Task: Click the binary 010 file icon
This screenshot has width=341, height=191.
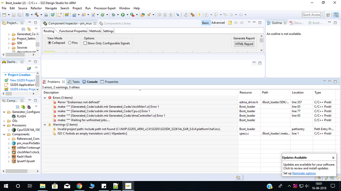Action: pyautogui.click(x=46, y=15)
